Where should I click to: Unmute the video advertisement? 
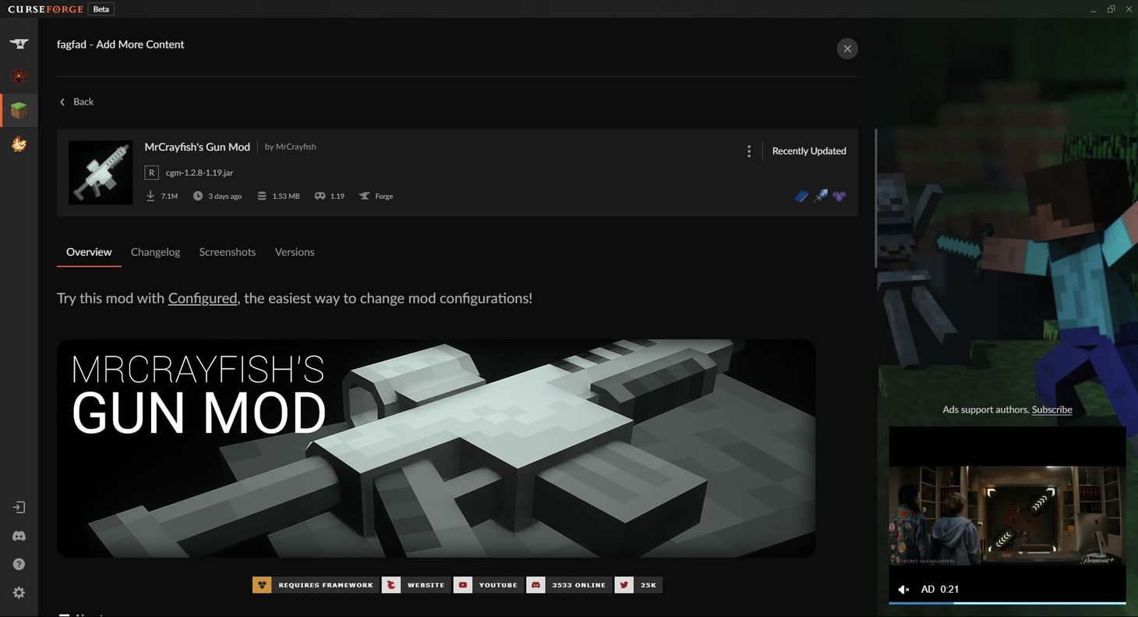click(903, 589)
